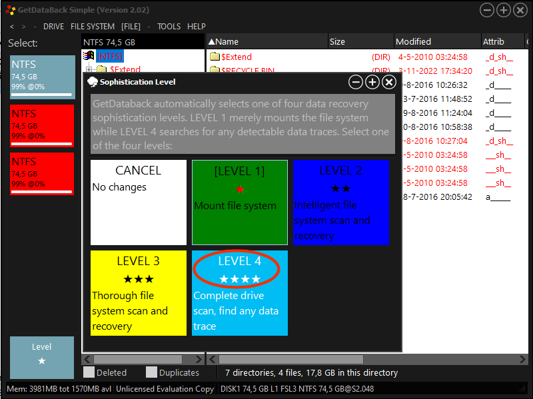533x399 pixels.
Task: Click right arrow of tree pane scrollbar
Action: 199,359
